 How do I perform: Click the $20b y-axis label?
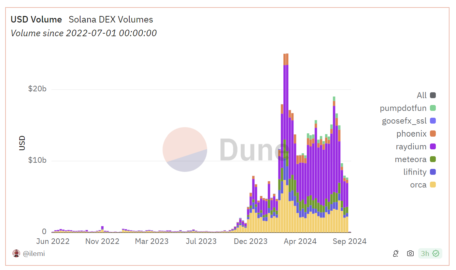(37, 89)
